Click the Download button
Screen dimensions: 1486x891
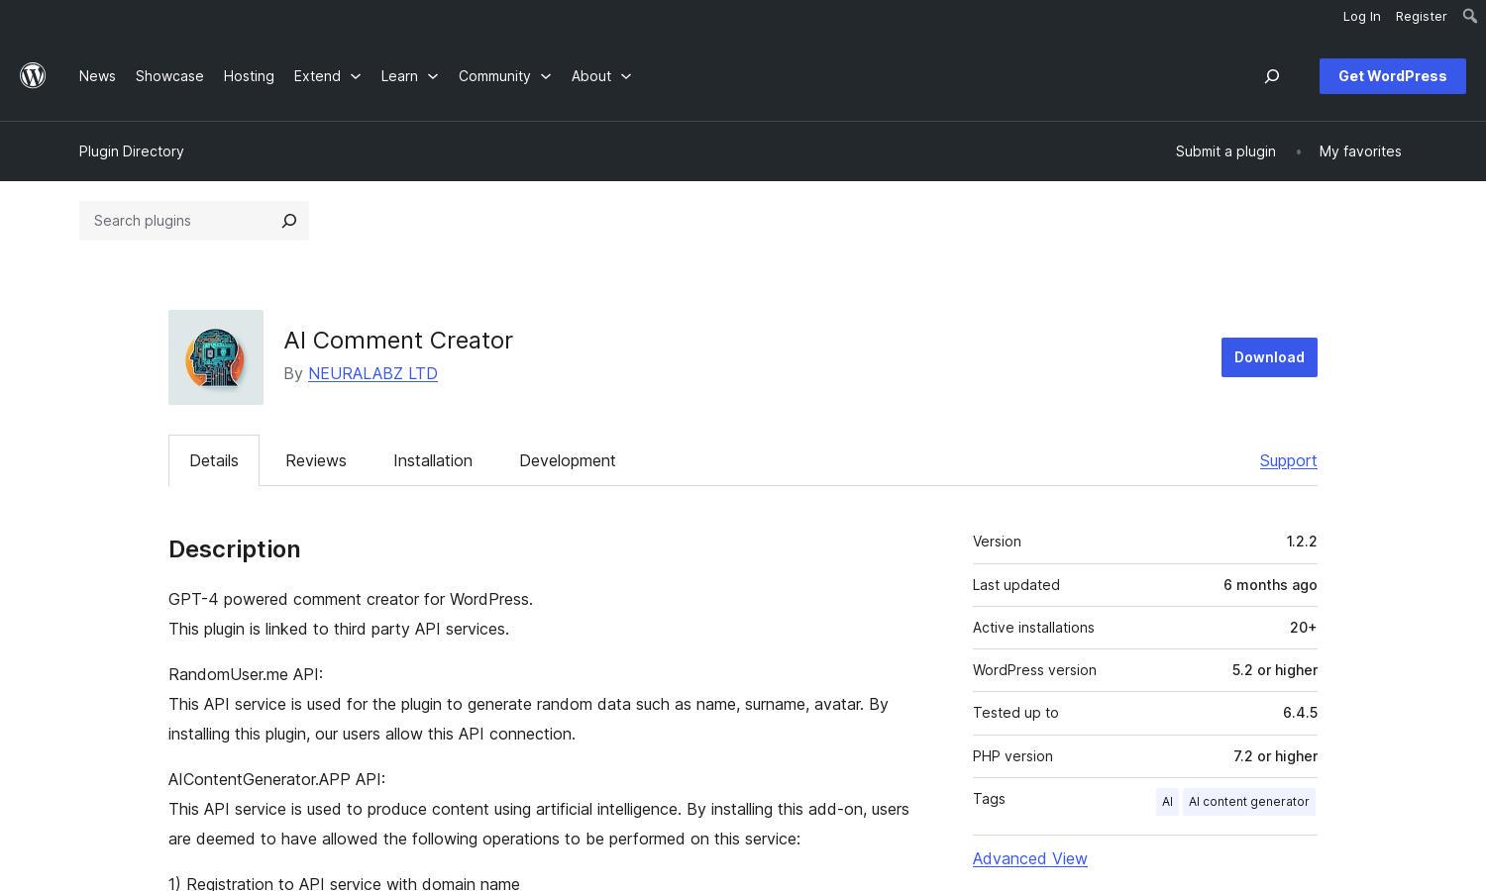[x=1269, y=357]
